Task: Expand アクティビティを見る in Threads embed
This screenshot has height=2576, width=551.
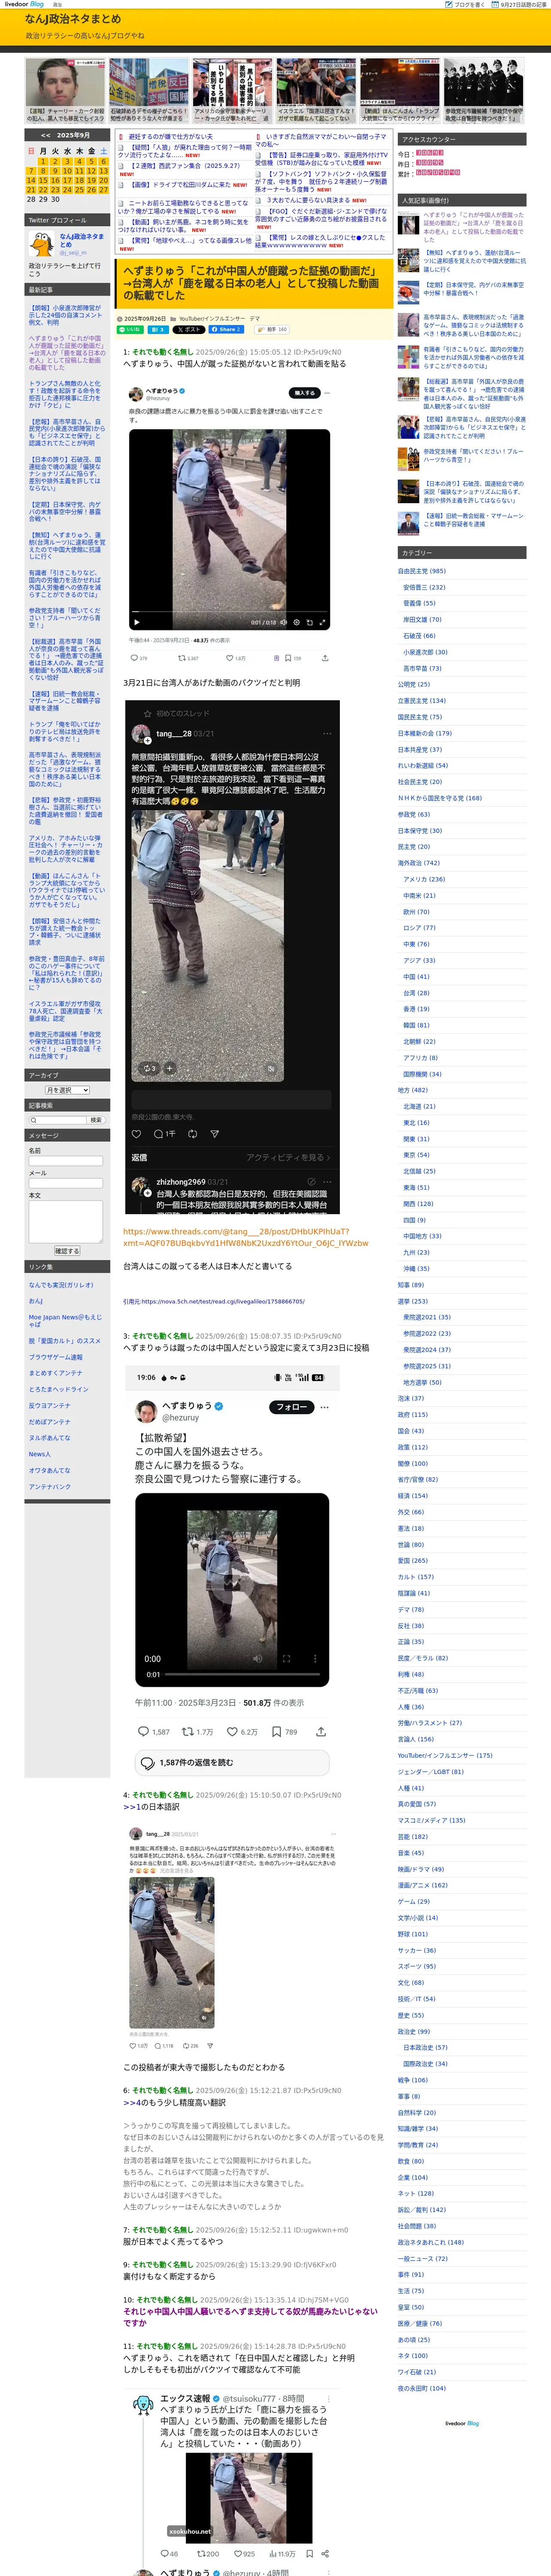Action: 288,1157
